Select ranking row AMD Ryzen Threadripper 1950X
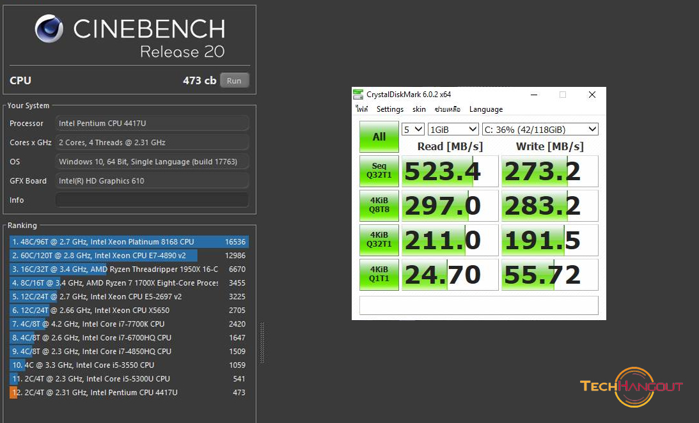699x423 pixels. pyautogui.click(x=129, y=270)
